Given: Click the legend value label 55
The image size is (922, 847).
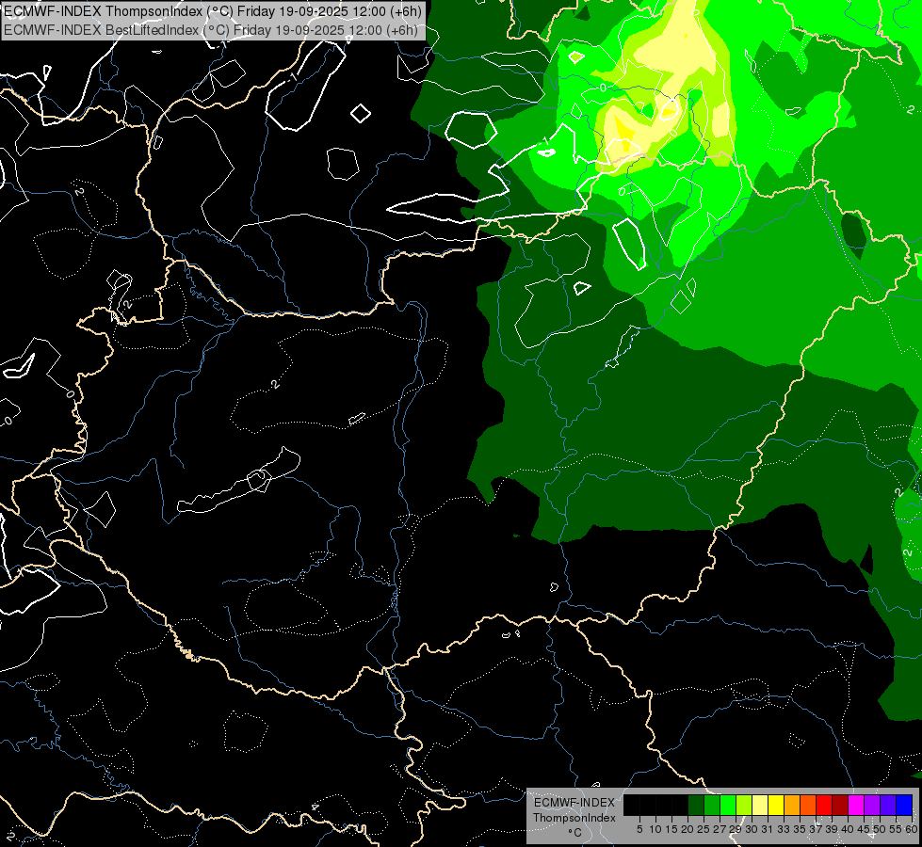Looking at the screenshot, I should click(x=895, y=829).
